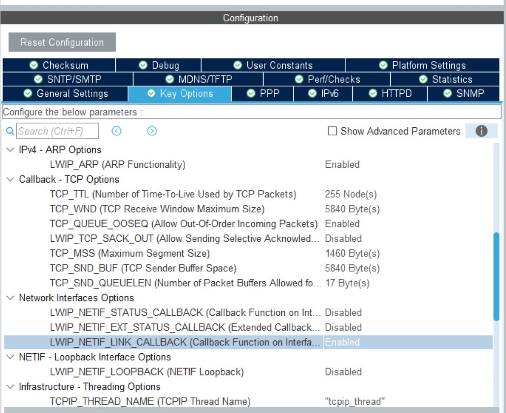This screenshot has height=413, width=506.
Task: Collapse NETIF - Loopback Interface Options group
Action: click(x=10, y=357)
